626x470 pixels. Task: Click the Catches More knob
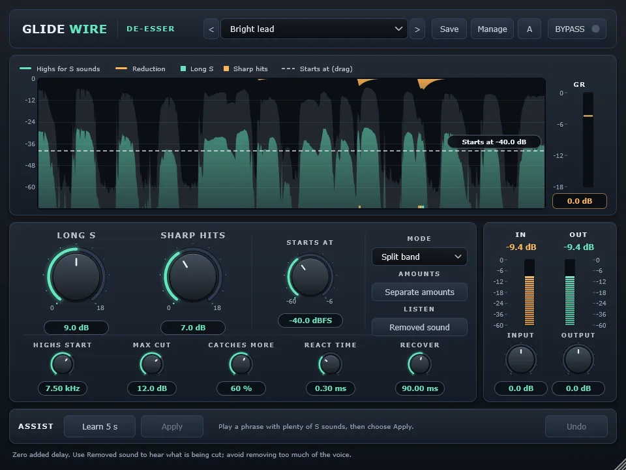[241, 364]
